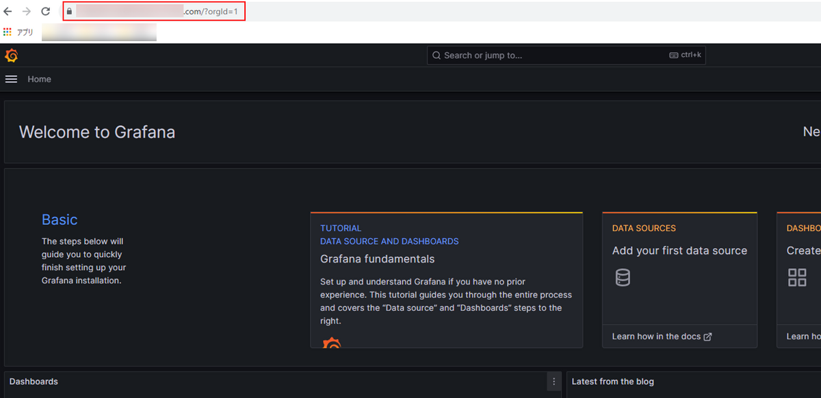Click the アプリ item on the bookmarks bar

(x=25, y=31)
